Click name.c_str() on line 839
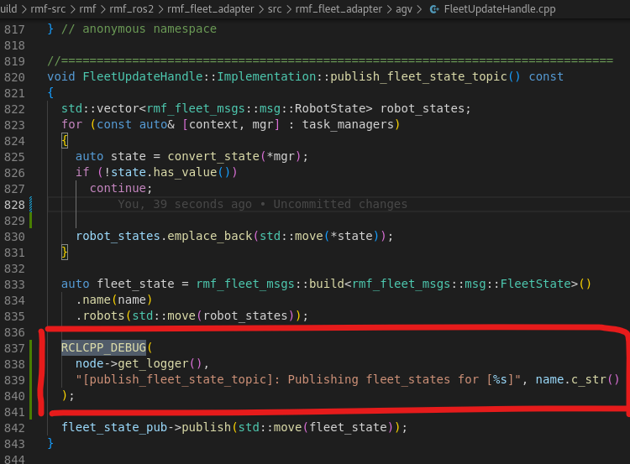The width and height of the screenshot is (630, 464). pos(578,379)
